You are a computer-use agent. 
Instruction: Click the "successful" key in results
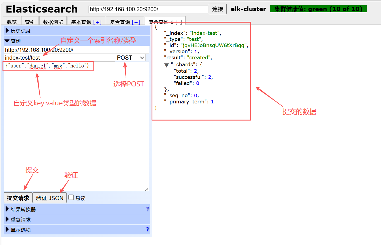click(190, 77)
